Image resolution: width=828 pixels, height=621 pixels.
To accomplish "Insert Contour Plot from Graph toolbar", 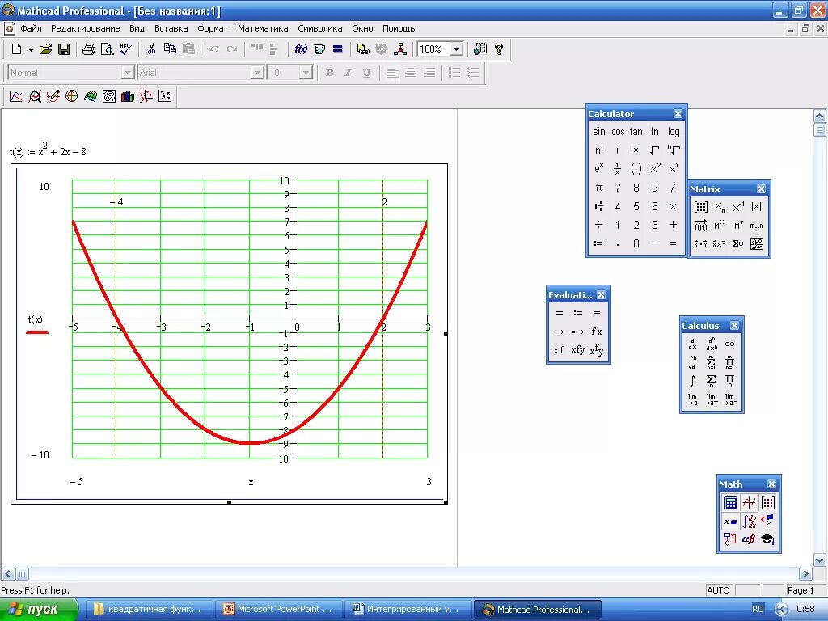I will (109, 96).
